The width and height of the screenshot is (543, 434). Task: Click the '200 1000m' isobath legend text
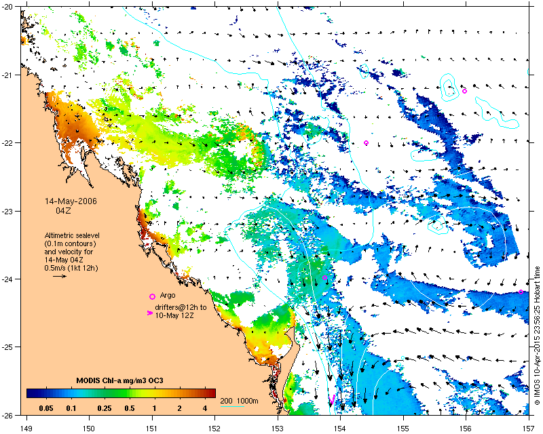point(240,401)
